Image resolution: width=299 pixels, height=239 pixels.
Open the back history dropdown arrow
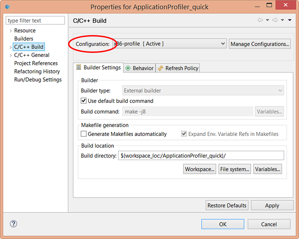click(x=267, y=20)
